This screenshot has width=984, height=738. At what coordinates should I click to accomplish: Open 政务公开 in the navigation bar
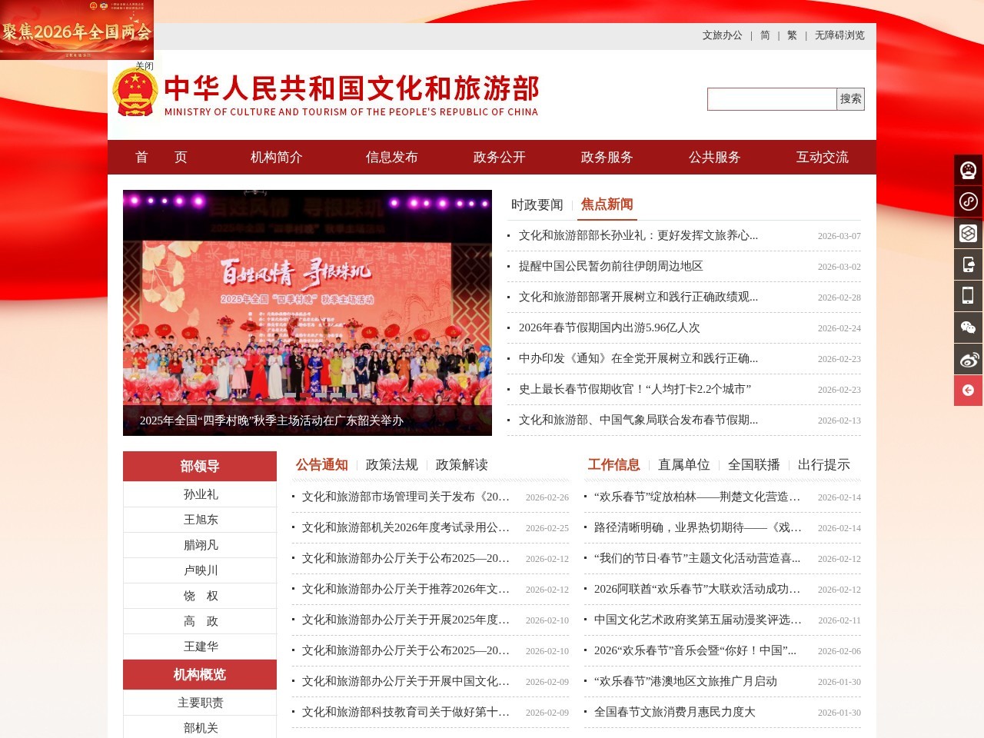[x=499, y=157]
